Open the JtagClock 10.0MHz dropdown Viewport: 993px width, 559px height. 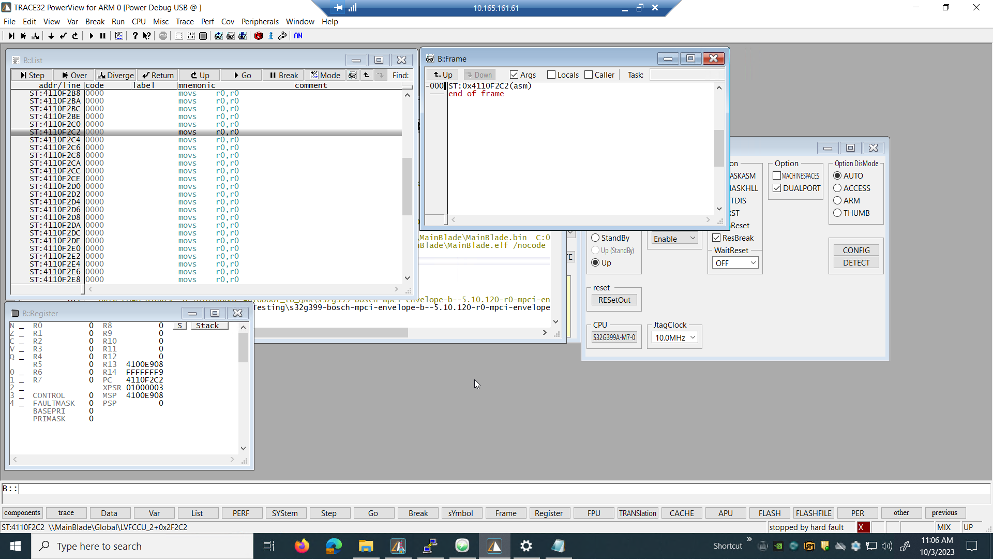(675, 337)
